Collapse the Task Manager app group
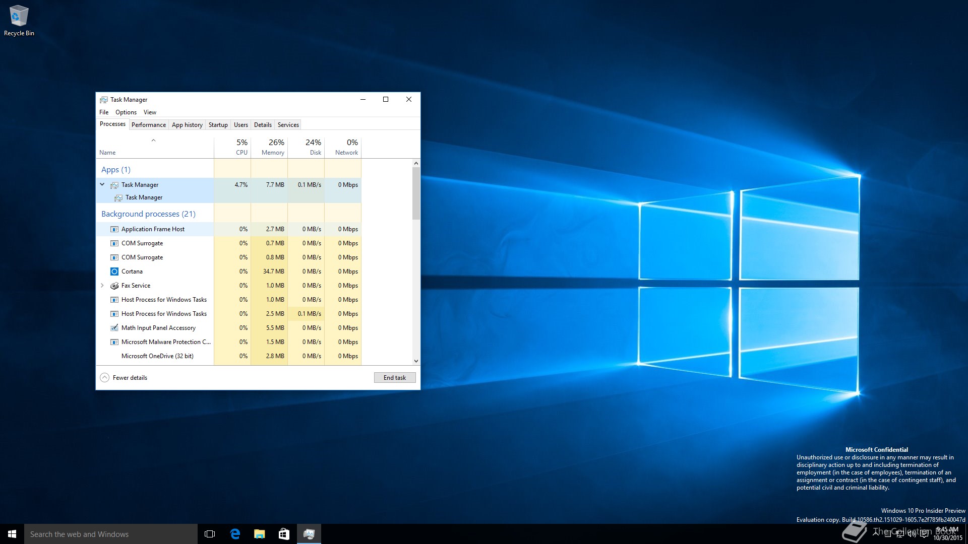This screenshot has height=544, width=968. pos(102,185)
